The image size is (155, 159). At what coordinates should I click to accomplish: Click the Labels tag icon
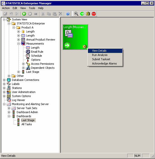(9, 84)
